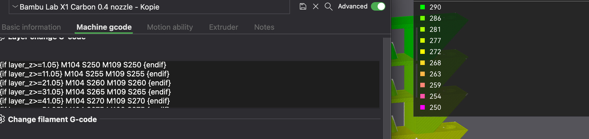Click the 281 legend entry label
589x139 pixels.
click(435, 29)
